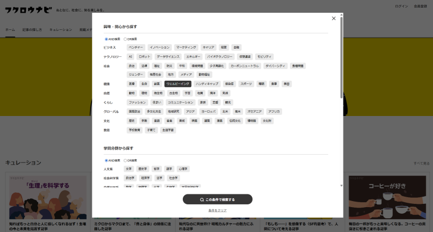Pick the ファッション lifestyle tag
Screen dimensions: 433x232
coord(137,102)
